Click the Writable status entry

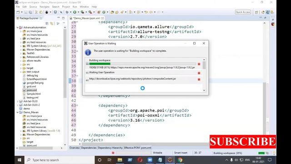point(158,153)
